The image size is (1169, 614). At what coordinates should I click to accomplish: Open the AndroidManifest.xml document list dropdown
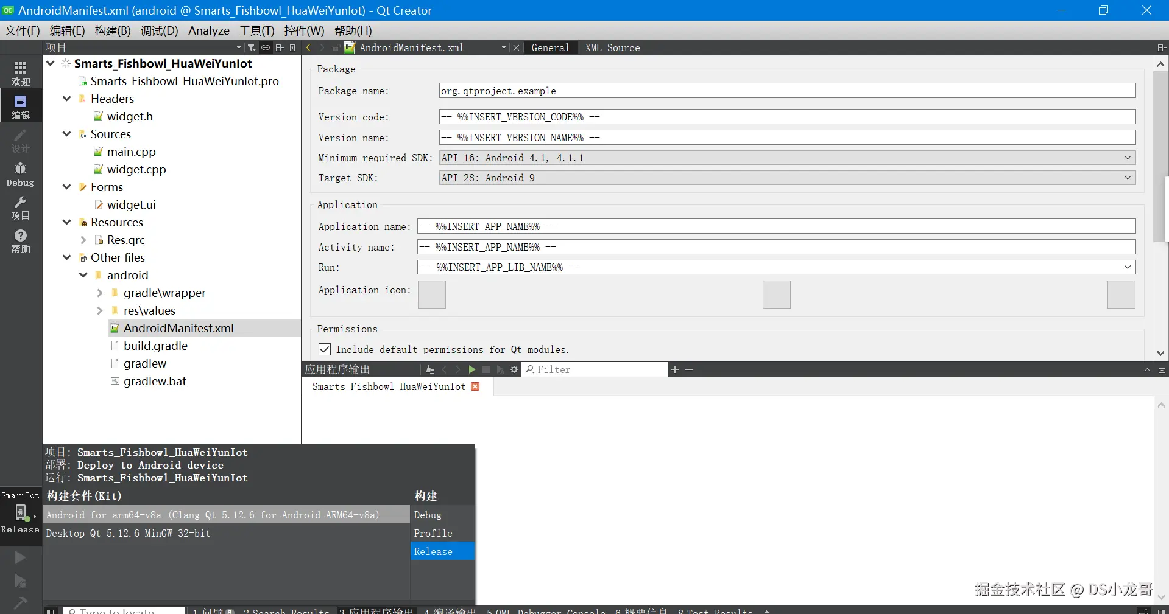[504, 47]
